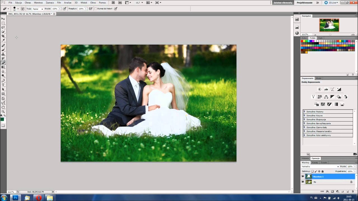Create new layer icon in Layers panel
358x201 pixels.
[348, 192]
